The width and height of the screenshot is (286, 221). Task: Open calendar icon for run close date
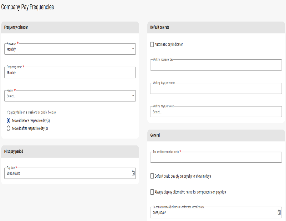(279, 213)
